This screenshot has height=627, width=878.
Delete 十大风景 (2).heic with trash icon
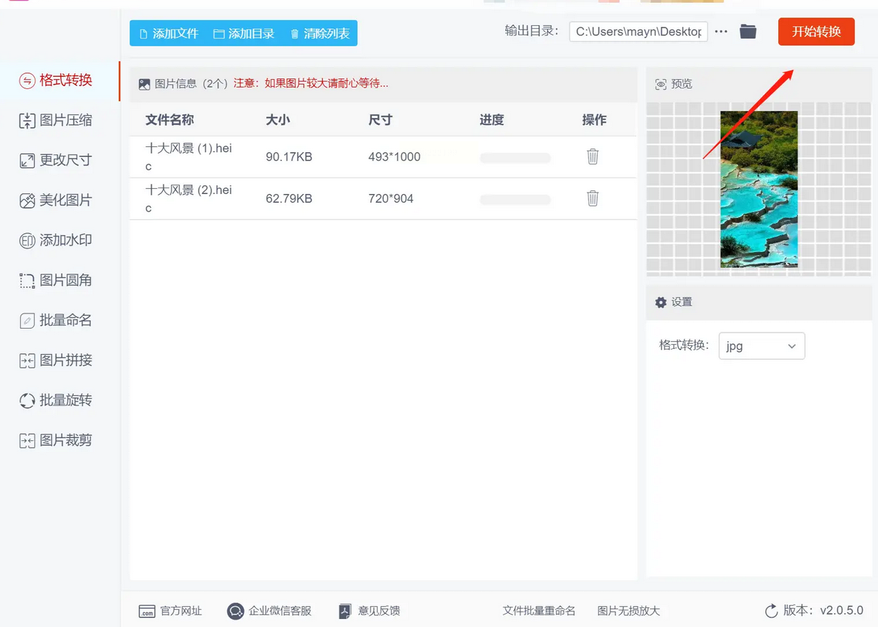pyautogui.click(x=592, y=198)
